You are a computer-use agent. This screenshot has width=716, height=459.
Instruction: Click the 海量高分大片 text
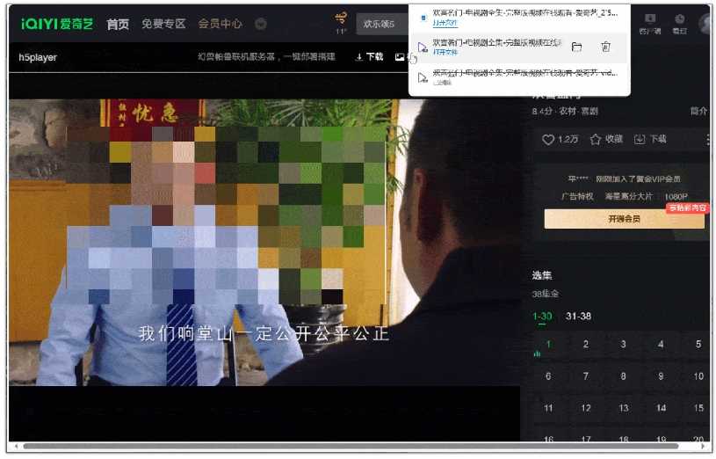click(629, 197)
